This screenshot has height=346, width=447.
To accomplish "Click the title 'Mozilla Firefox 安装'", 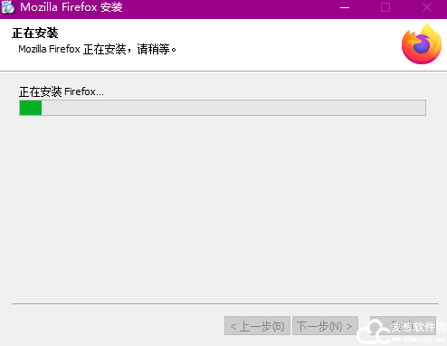I will point(71,7).
